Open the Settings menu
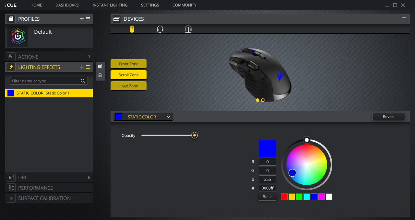 [150, 5]
